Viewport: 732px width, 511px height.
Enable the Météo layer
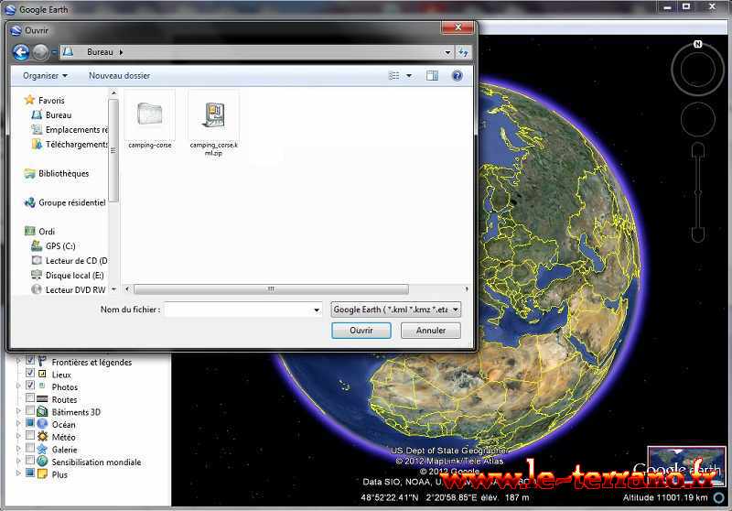point(30,435)
